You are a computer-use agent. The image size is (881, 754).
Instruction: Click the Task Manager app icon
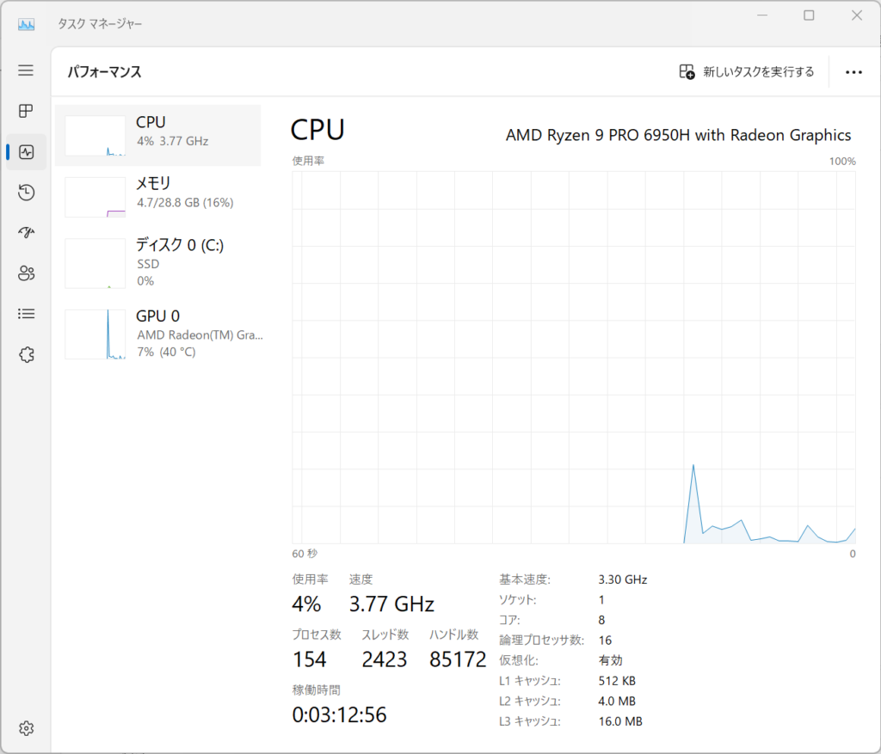tap(26, 24)
